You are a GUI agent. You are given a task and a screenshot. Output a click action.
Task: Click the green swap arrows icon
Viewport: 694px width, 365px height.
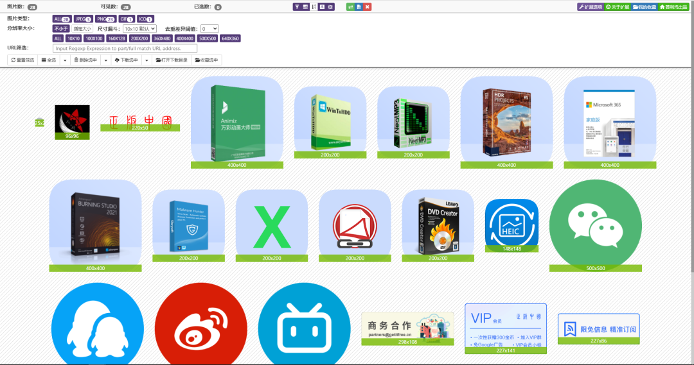click(x=350, y=7)
